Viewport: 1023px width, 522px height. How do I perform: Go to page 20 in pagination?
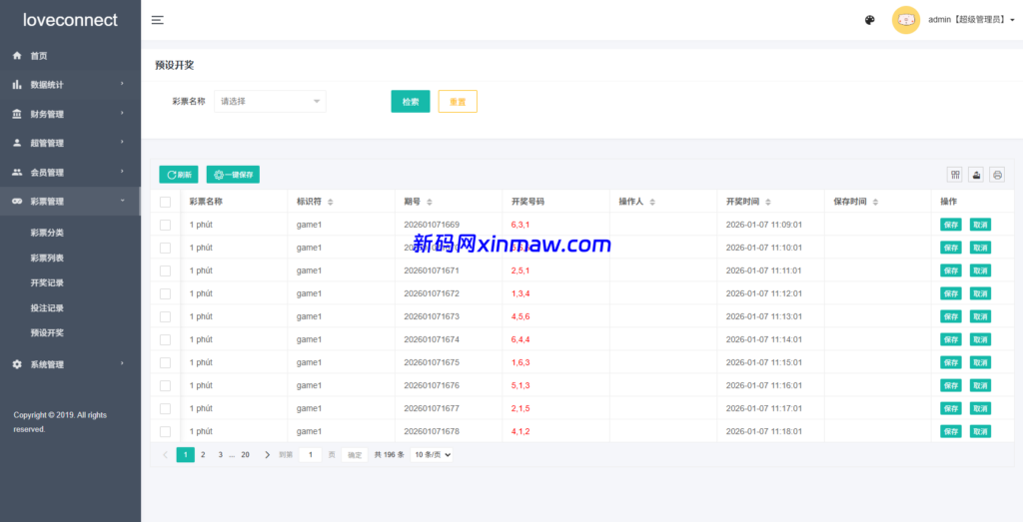pyautogui.click(x=246, y=455)
